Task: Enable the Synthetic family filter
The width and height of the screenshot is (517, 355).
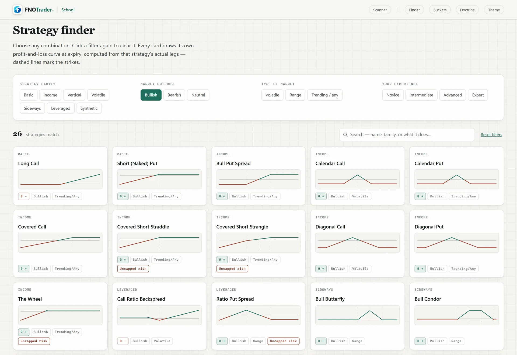Action: click(x=89, y=108)
